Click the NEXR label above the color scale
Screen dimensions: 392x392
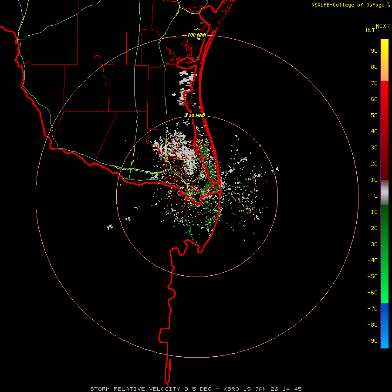383,26
